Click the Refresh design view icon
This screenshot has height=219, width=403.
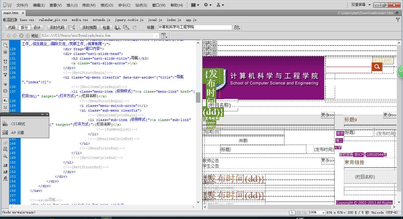(x=135, y=27)
